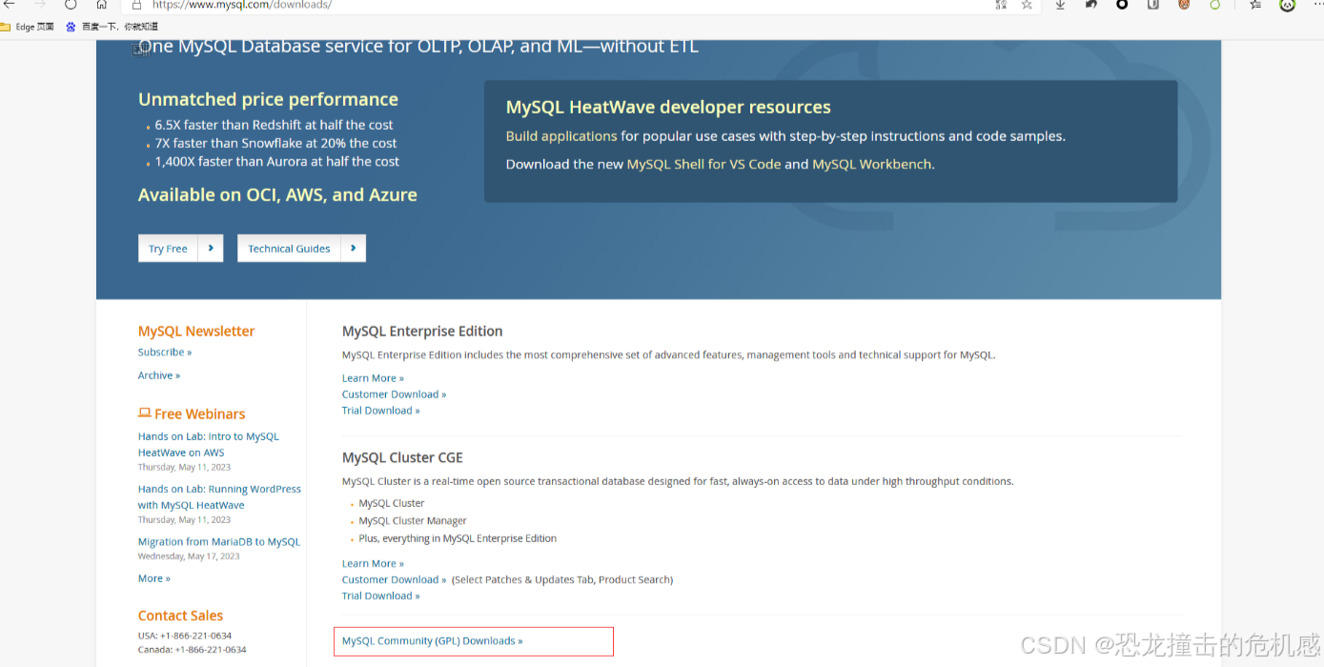1324x667 pixels.
Task: Follow the MySQL Shell for VS Code link
Action: point(703,164)
